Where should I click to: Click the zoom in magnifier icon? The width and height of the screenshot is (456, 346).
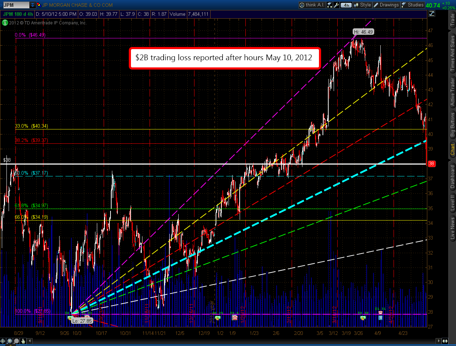click(10, 341)
